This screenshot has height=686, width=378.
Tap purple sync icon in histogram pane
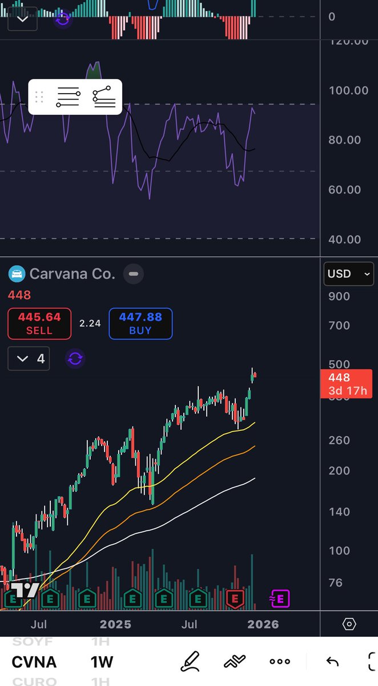click(63, 20)
